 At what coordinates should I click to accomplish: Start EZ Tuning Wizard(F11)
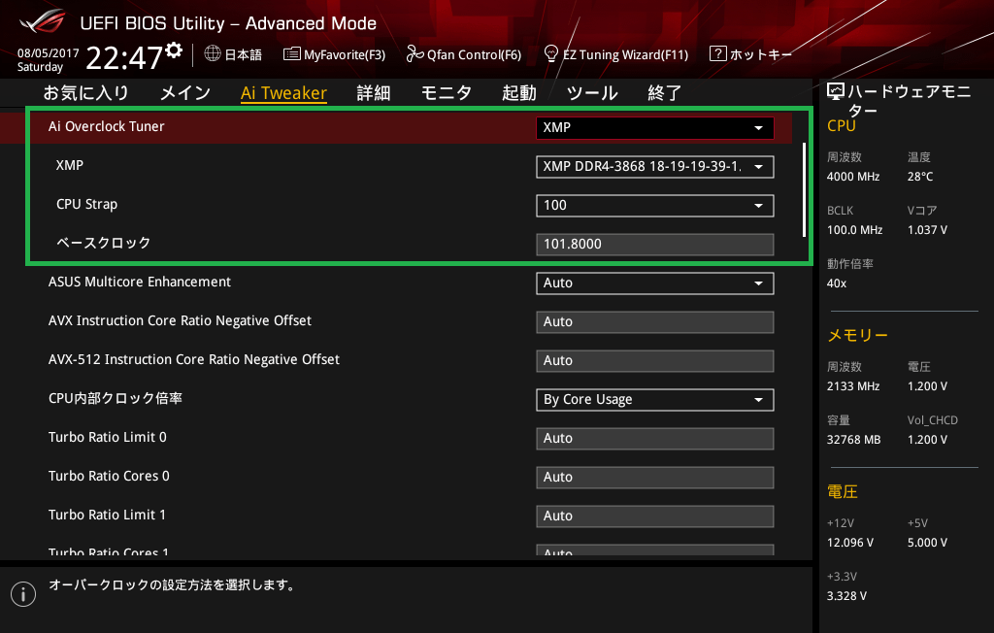(626, 54)
